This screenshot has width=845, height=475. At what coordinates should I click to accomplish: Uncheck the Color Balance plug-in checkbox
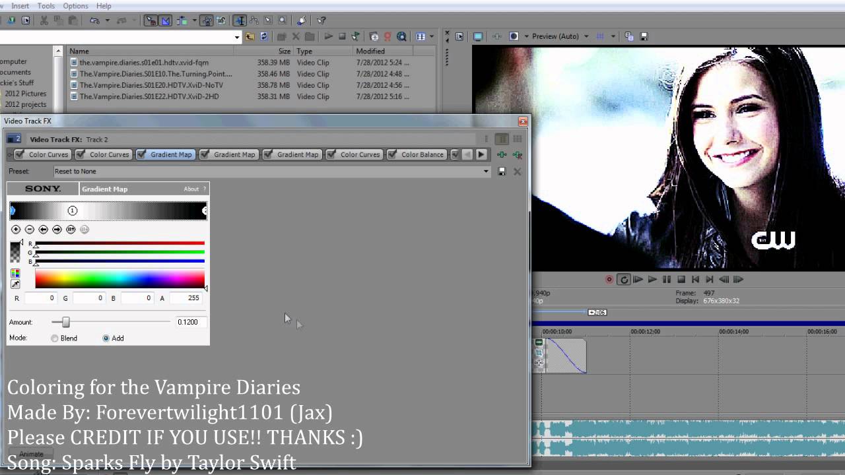point(392,154)
